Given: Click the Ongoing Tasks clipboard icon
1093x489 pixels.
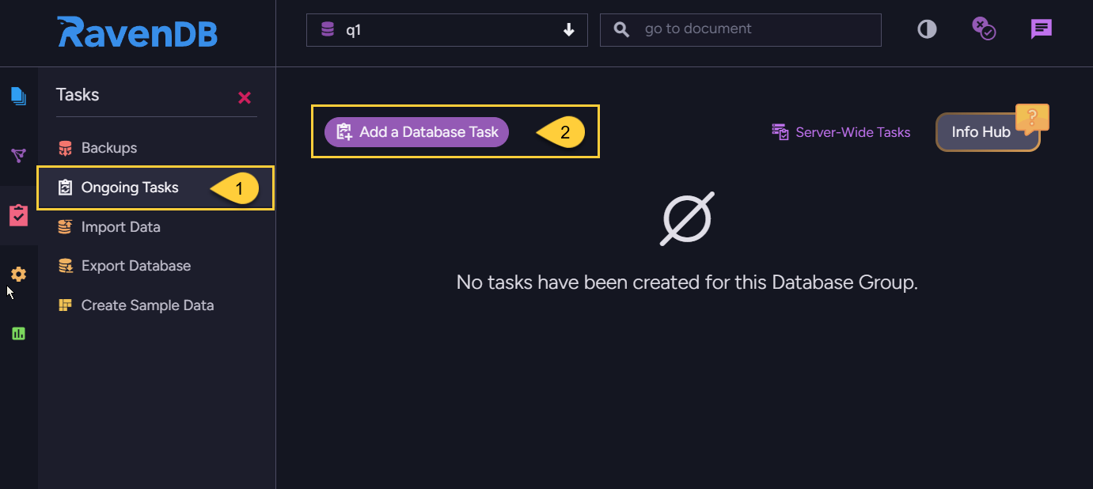Looking at the screenshot, I should pyautogui.click(x=65, y=188).
